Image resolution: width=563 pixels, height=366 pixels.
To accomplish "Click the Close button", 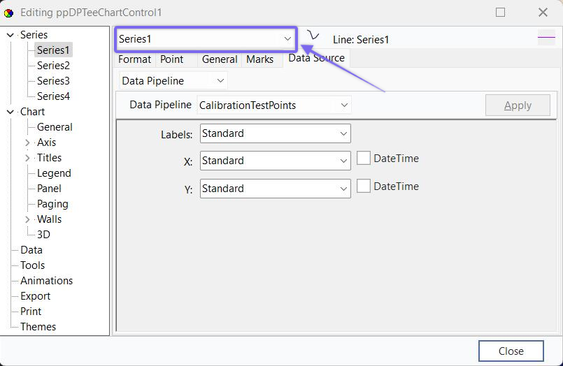I will point(511,351).
